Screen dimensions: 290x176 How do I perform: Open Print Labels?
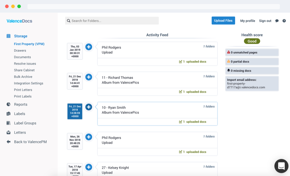pyautogui.click(x=23, y=96)
